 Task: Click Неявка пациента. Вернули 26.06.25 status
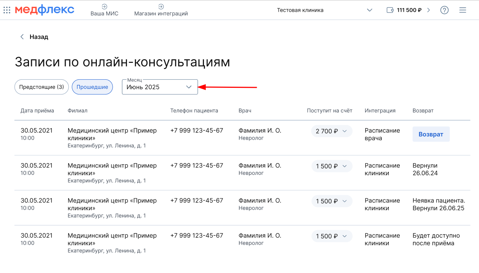click(439, 204)
